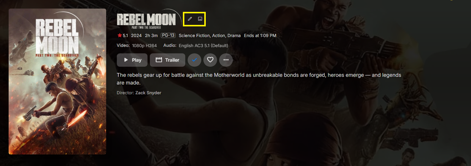Open director Zack Snyder's page
The image size is (471, 166).
(x=148, y=93)
